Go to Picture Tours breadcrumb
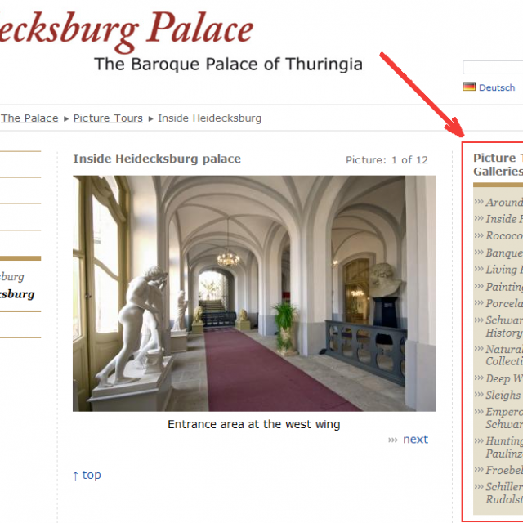Screen dimensions: 523x523 [x=108, y=118]
